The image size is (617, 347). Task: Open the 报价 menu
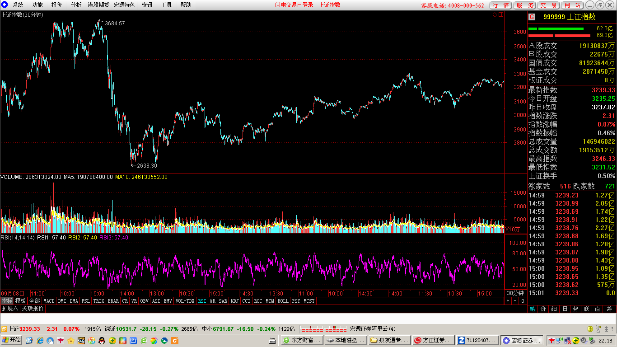pyautogui.click(x=57, y=5)
